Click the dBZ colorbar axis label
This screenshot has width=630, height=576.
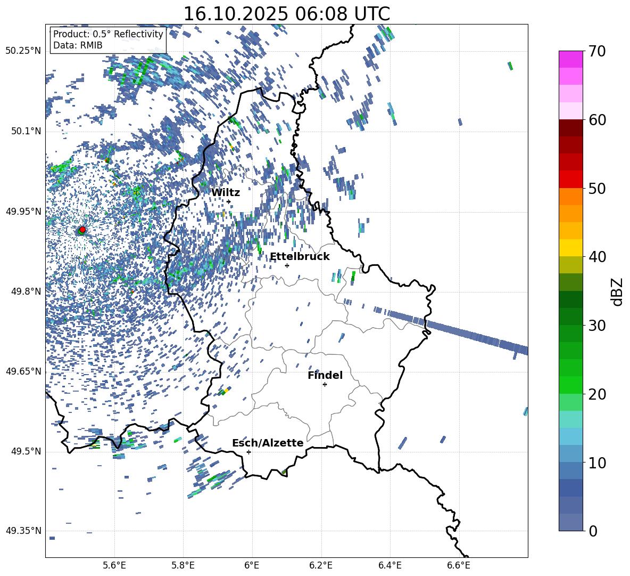(616, 291)
